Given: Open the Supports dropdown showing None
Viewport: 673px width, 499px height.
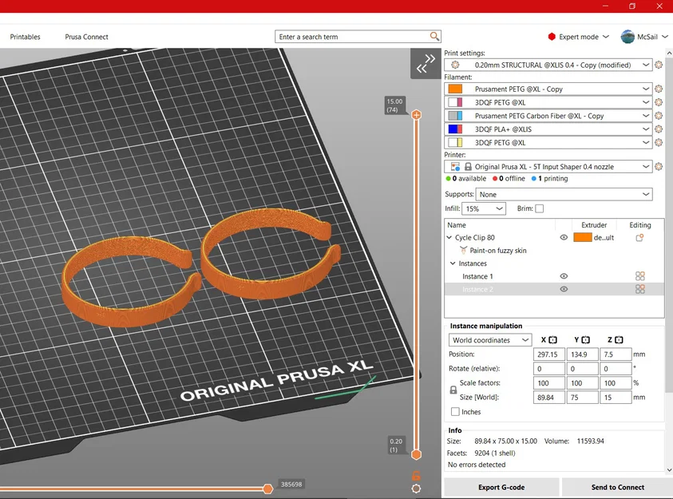Looking at the screenshot, I should click(564, 194).
